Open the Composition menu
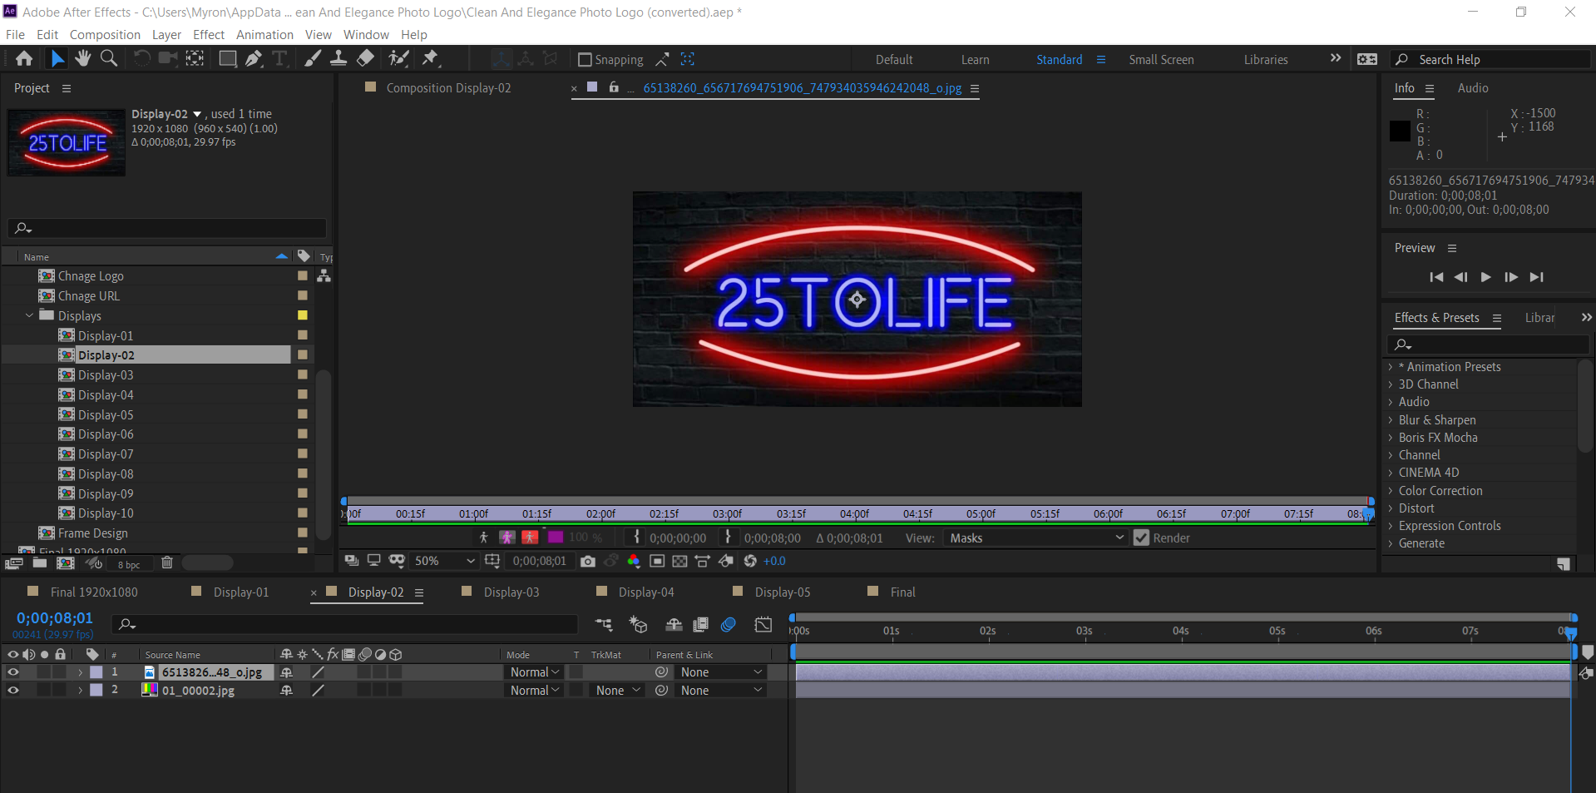 [x=105, y=34]
